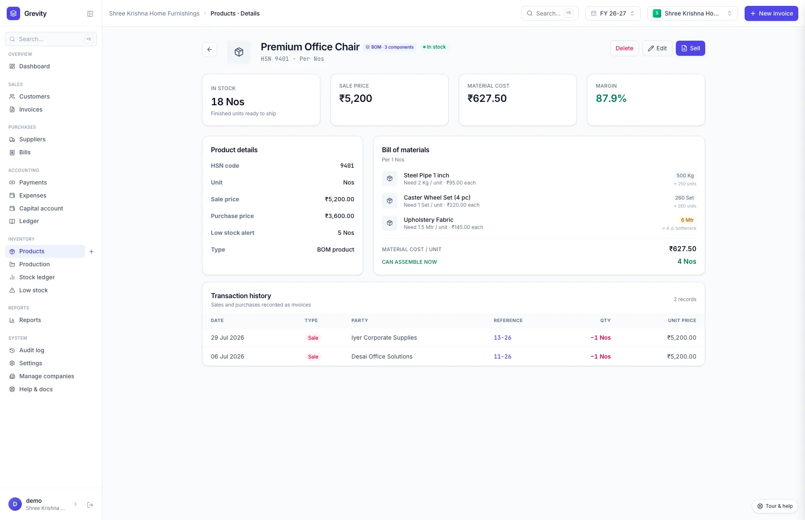Open Expenses page
The height and width of the screenshot is (520, 805).
coord(51,195)
